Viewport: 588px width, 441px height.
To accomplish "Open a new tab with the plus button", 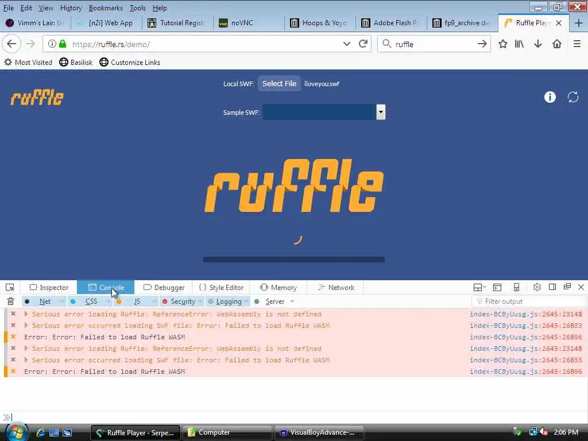I will click(x=579, y=23).
